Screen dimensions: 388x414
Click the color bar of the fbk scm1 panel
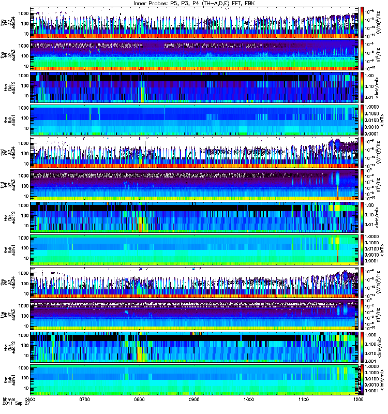click(x=362, y=380)
